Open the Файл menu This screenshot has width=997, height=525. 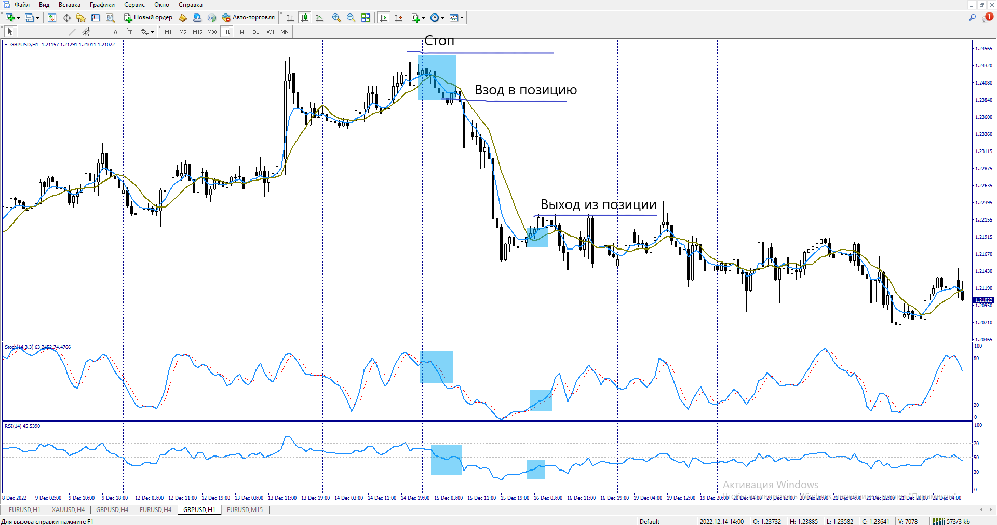tap(22, 5)
